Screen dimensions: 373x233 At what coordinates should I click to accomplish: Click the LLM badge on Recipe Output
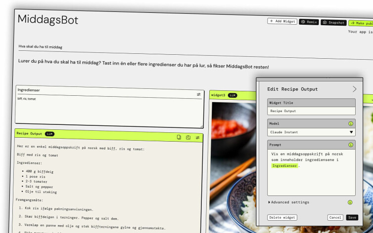click(x=49, y=134)
